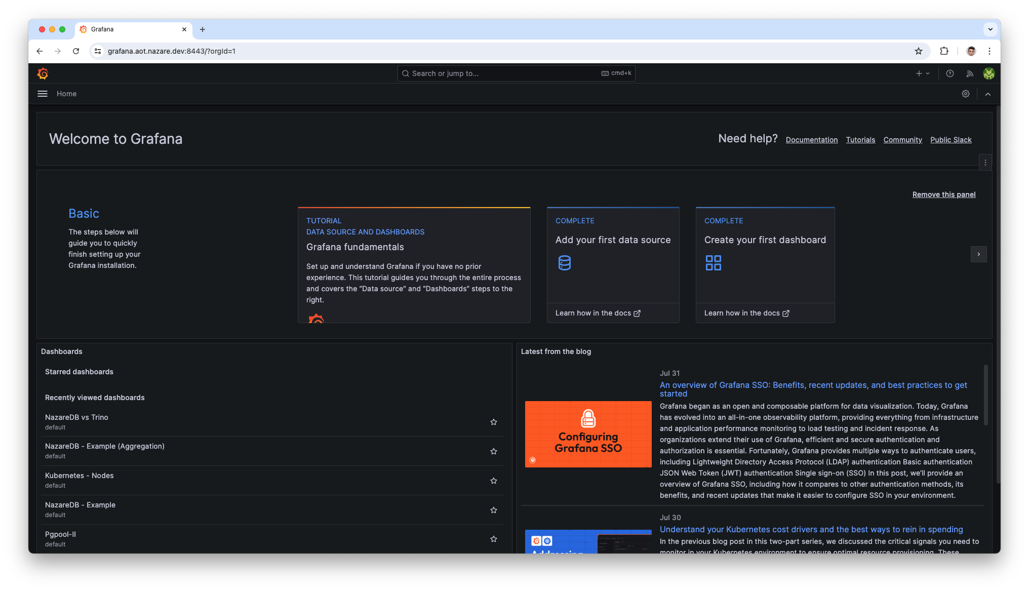1029x591 pixels.
Task: Focus the 'Search or jump to...' field
Action: [516, 73]
